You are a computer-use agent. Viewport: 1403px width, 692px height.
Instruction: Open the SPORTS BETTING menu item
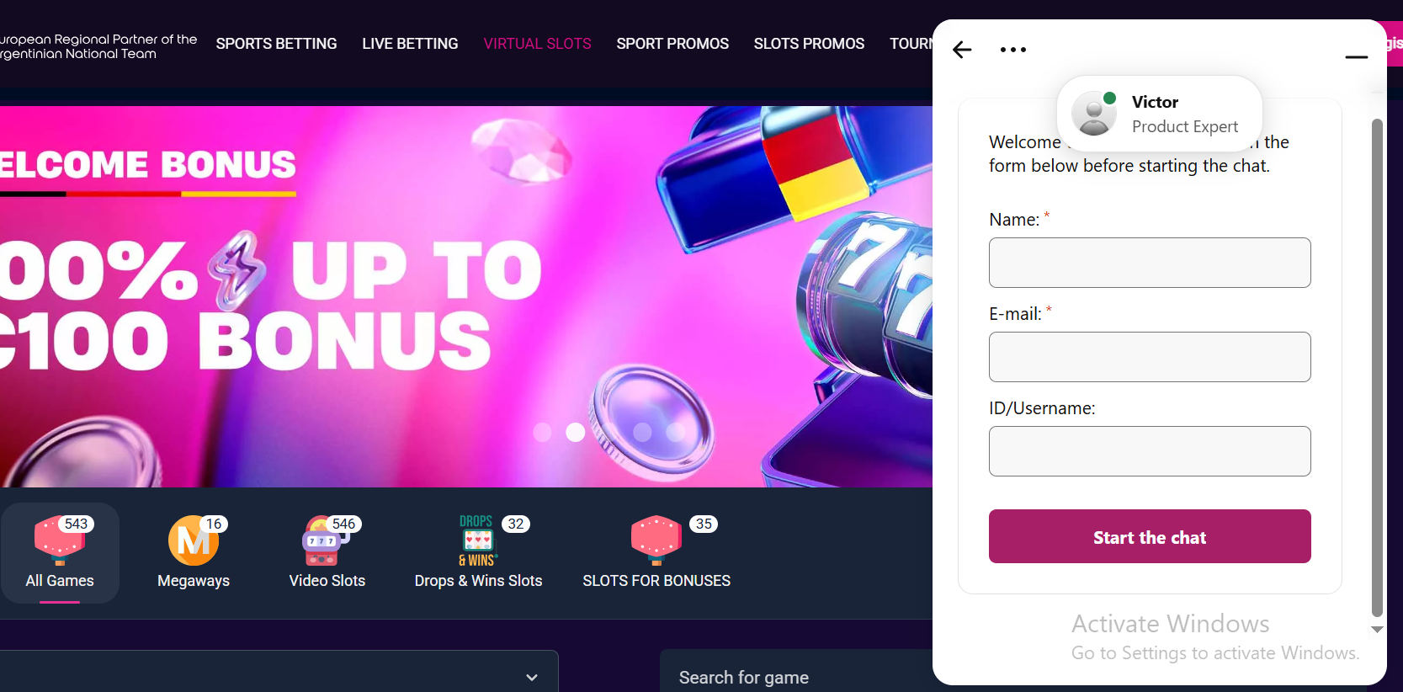click(276, 44)
